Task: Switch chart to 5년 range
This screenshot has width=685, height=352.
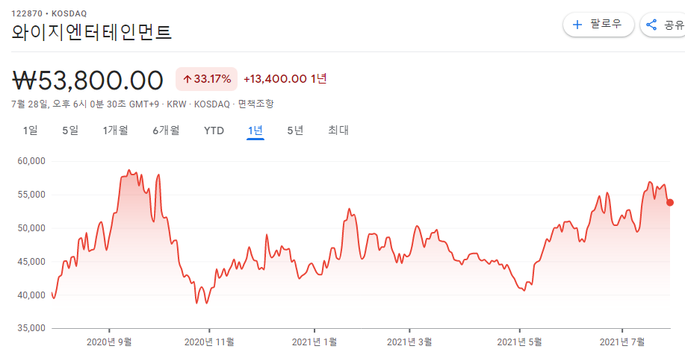Action: 295,131
